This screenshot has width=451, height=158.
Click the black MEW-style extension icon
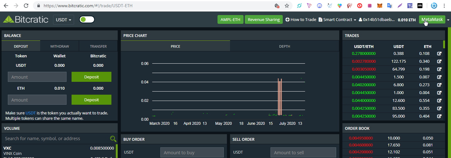(x=420, y=6)
